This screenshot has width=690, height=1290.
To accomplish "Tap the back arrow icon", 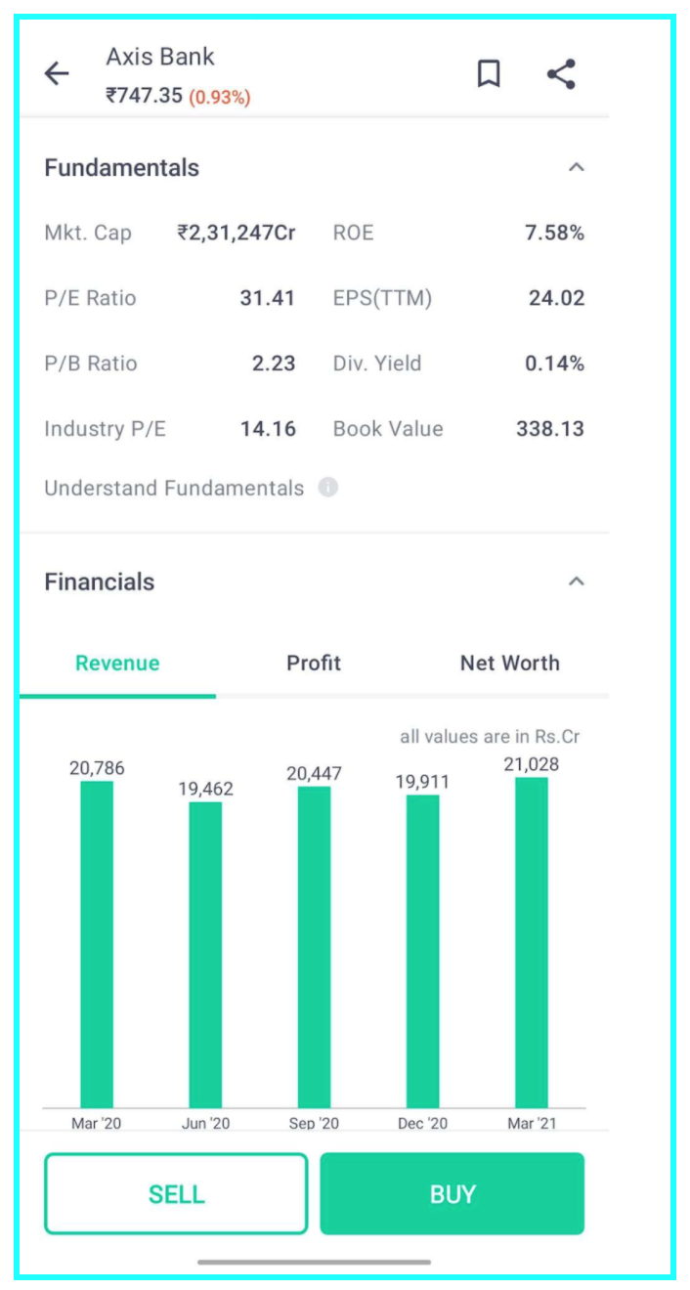I will [57, 74].
